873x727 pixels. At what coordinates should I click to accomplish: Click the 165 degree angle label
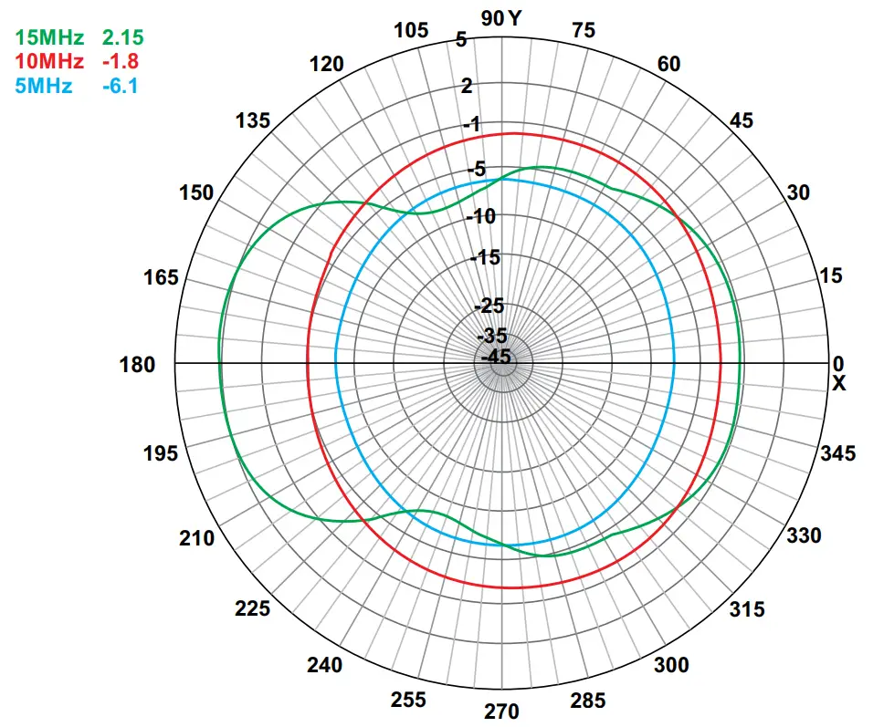pos(162,277)
